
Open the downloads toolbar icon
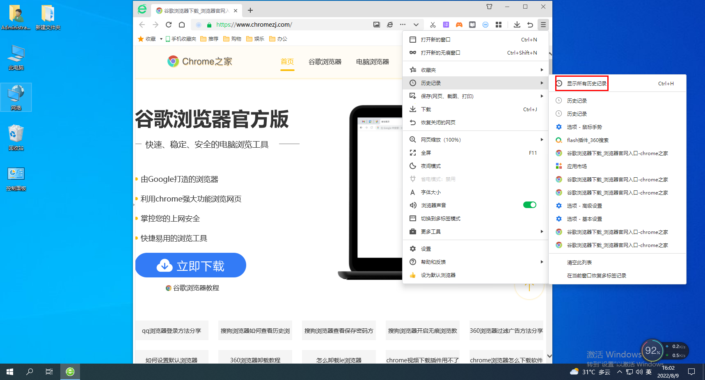point(517,25)
